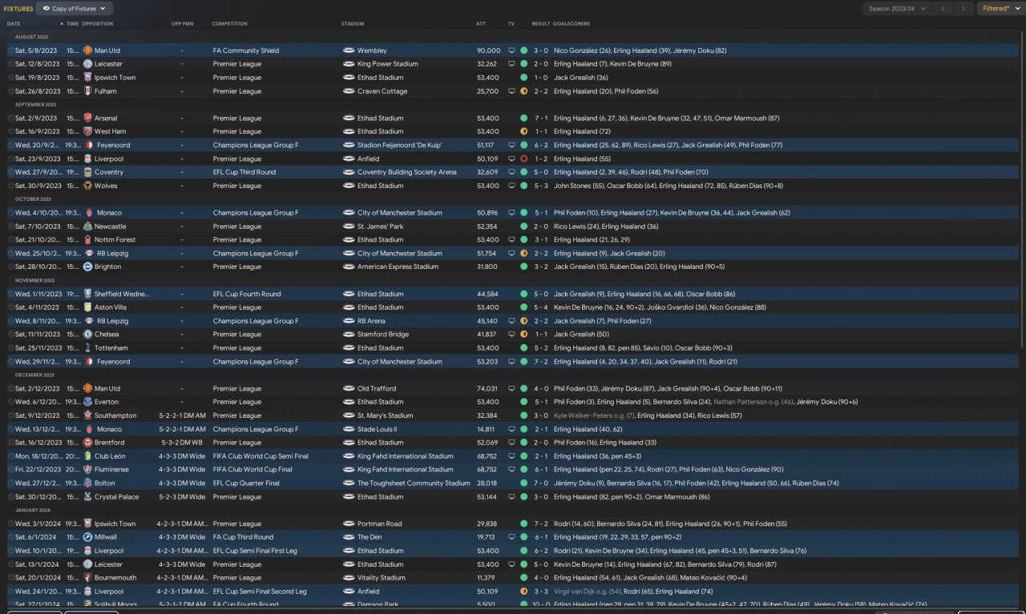
Task: Click the 10 - 0 result score
Action: 541,604
